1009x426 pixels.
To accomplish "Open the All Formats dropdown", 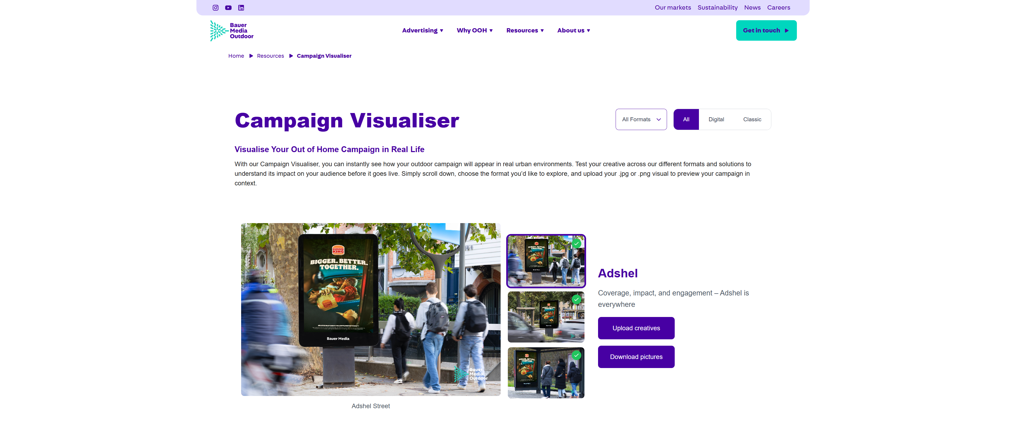I will (x=641, y=119).
